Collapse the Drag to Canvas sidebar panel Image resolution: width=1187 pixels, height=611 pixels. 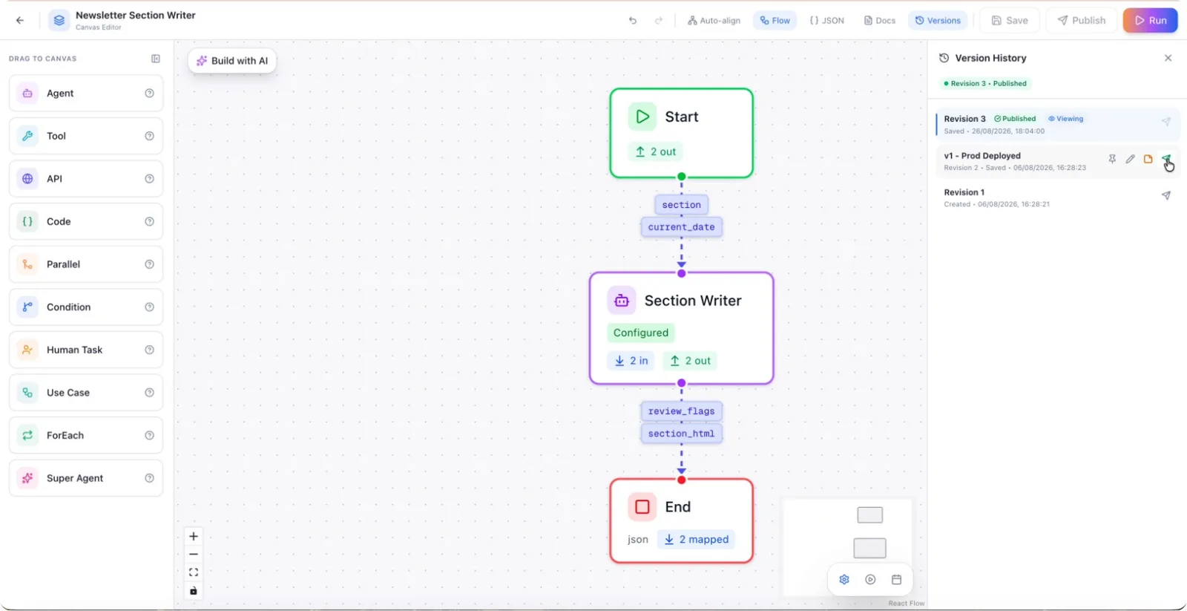pyautogui.click(x=156, y=59)
